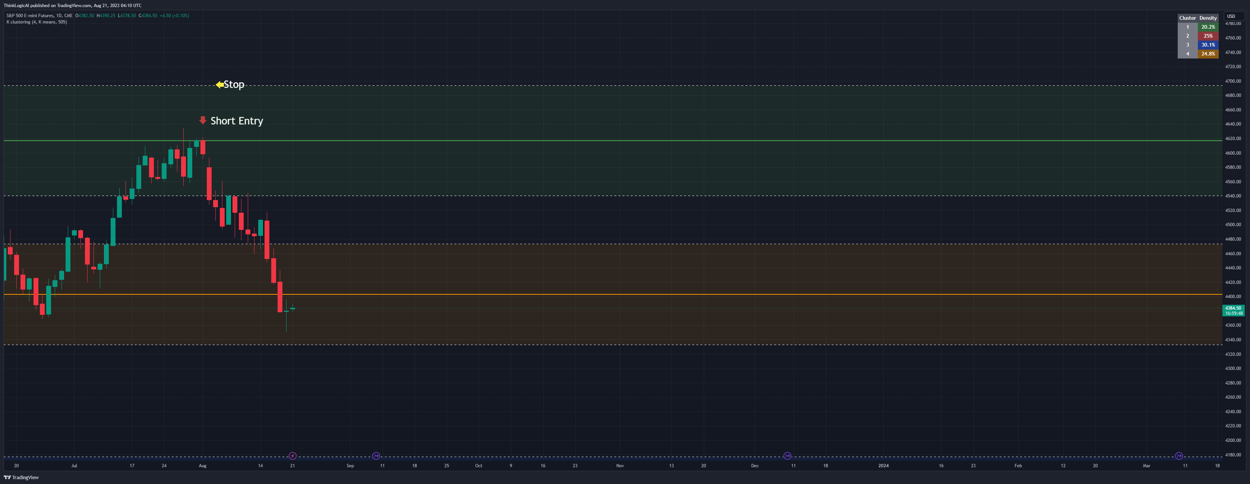Click the ThinkLogicAI published header text
The height and width of the screenshot is (484, 1250).
pyautogui.click(x=72, y=5)
